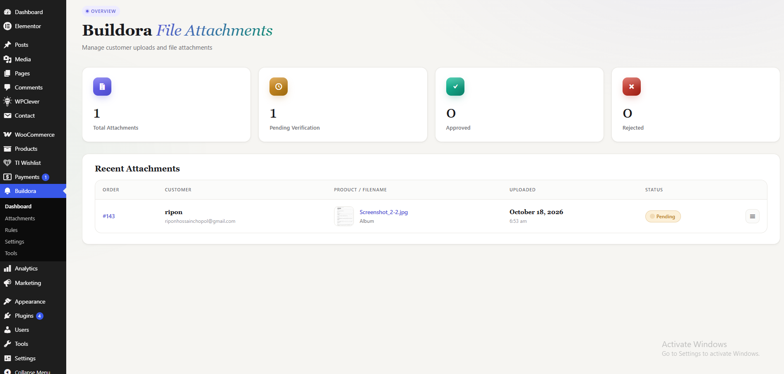Click the Elementor icon in sidebar
784x374 pixels.
(x=7, y=26)
